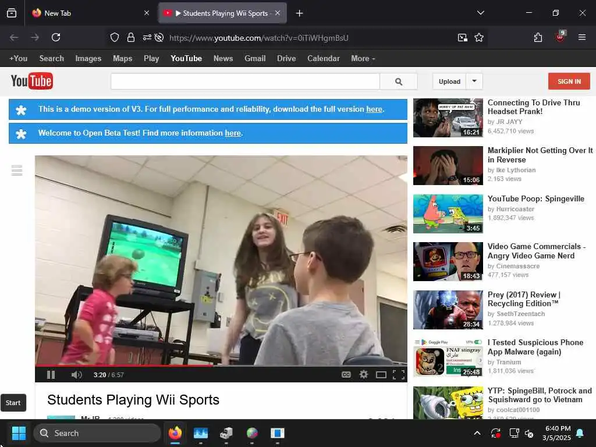Toggle theater mode on the player

pos(381,375)
